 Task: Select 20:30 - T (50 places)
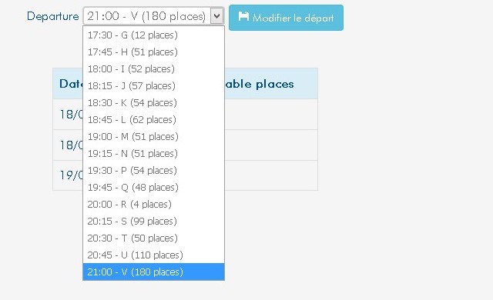(x=153, y=238)
